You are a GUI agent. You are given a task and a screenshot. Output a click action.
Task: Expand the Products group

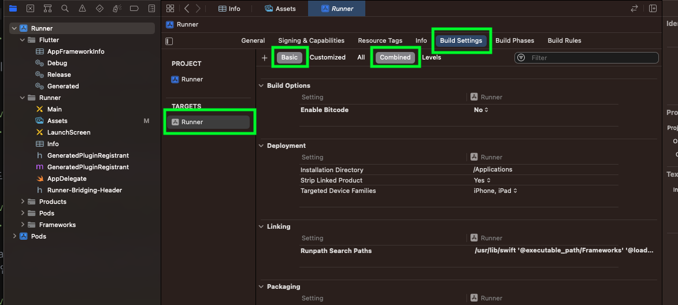23,202
